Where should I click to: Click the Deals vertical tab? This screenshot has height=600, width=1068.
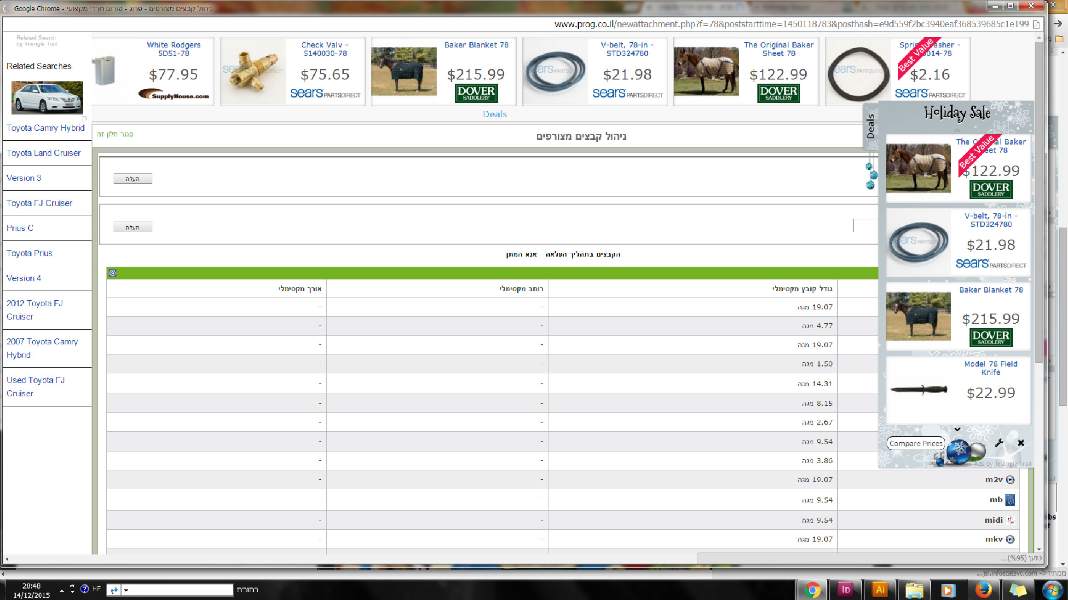point(870,126)
